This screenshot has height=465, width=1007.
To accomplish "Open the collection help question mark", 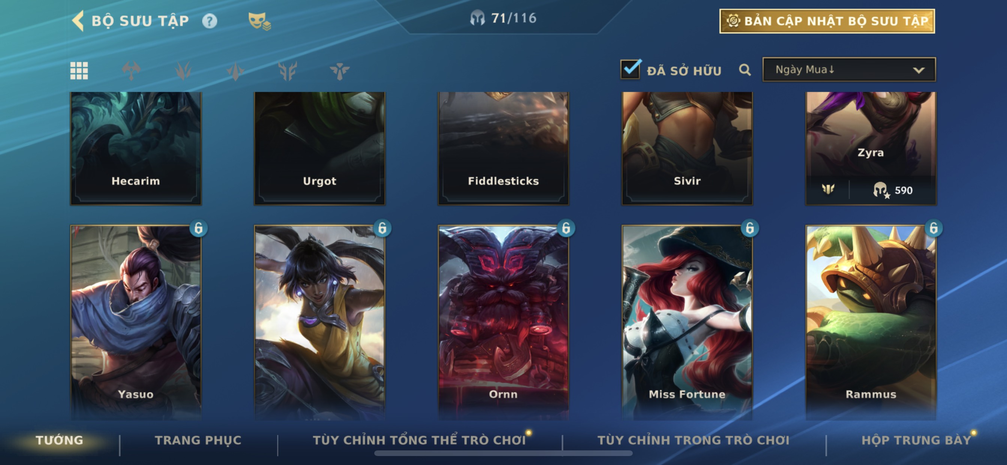I will pyautogui.click(x=209, y=21).
